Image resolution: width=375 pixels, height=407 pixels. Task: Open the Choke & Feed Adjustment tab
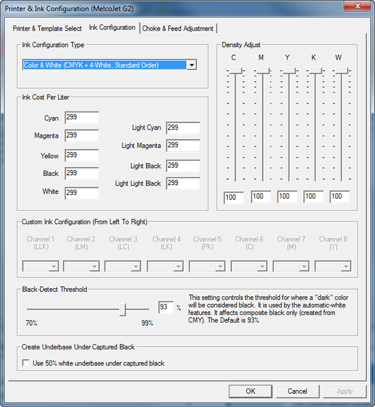point(177,28)
